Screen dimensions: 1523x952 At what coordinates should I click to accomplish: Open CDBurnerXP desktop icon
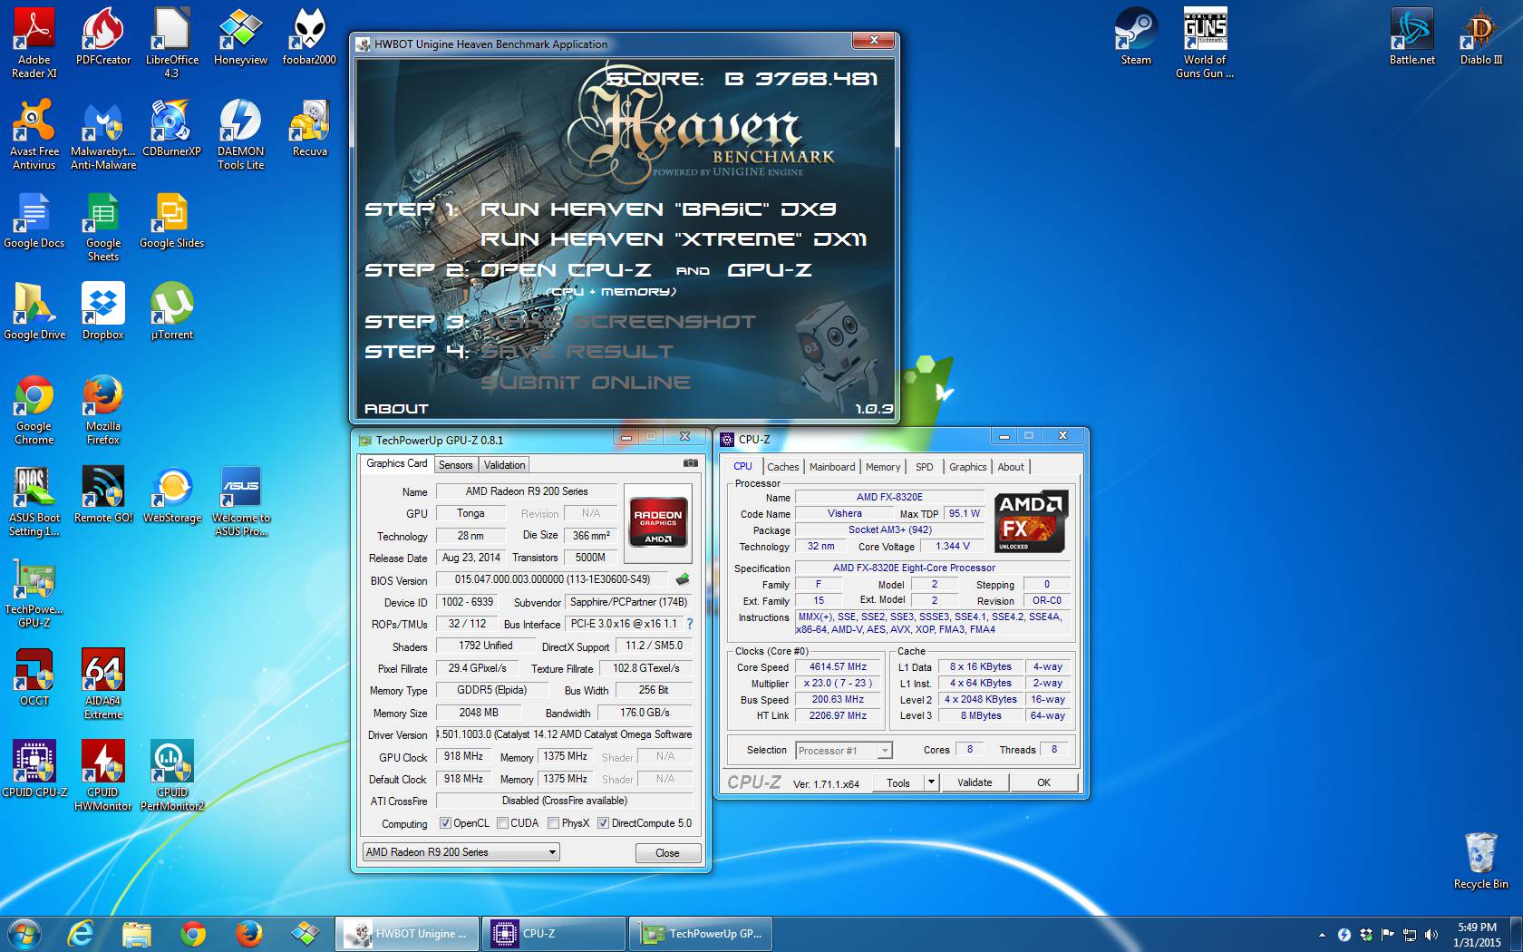point(171,128)
